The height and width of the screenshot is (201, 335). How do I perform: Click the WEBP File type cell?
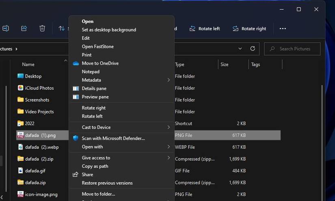pyautogui.click(x=185, y=147)
